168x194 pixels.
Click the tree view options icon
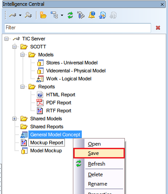pos(54,15)
